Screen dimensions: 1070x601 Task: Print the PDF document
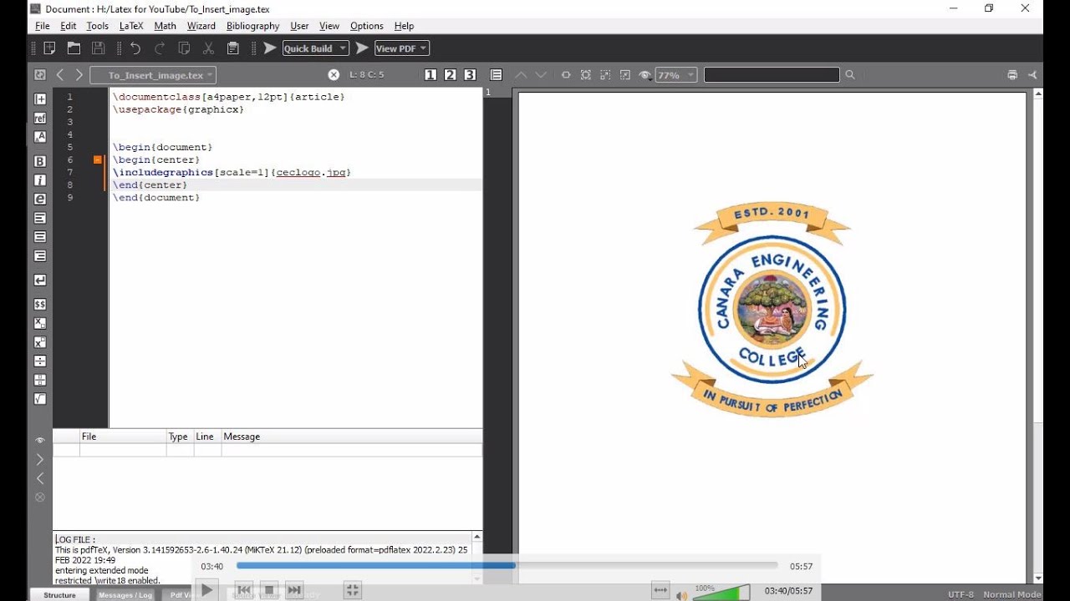tap(1012, 75)
